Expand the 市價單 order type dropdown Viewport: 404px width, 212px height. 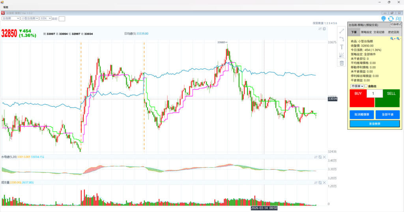coord(357,86)
